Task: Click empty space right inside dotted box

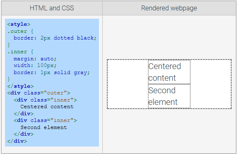Action: (x=210, y=84)
